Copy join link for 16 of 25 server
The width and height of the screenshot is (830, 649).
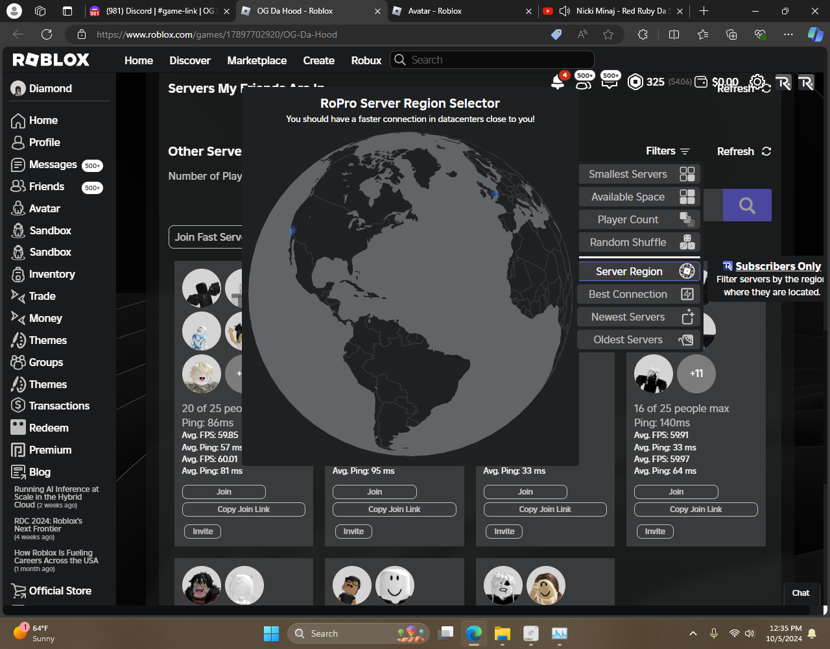[696, 509]
